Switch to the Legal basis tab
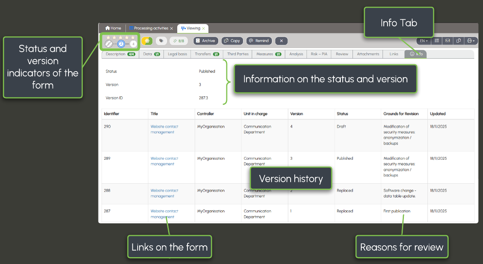 pyautogui.click(x=177, y=54)
